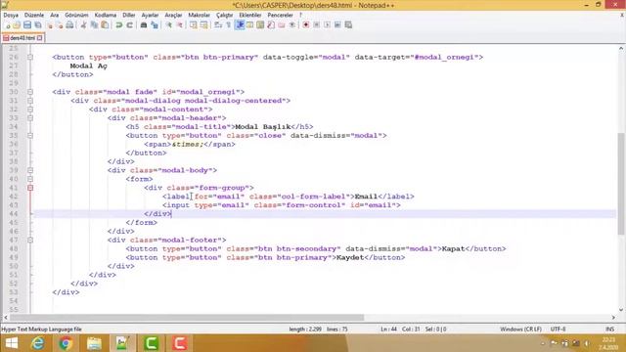Collapse the close button block at line 35
The width and height of the screenshot is (626, 352).
30,136
